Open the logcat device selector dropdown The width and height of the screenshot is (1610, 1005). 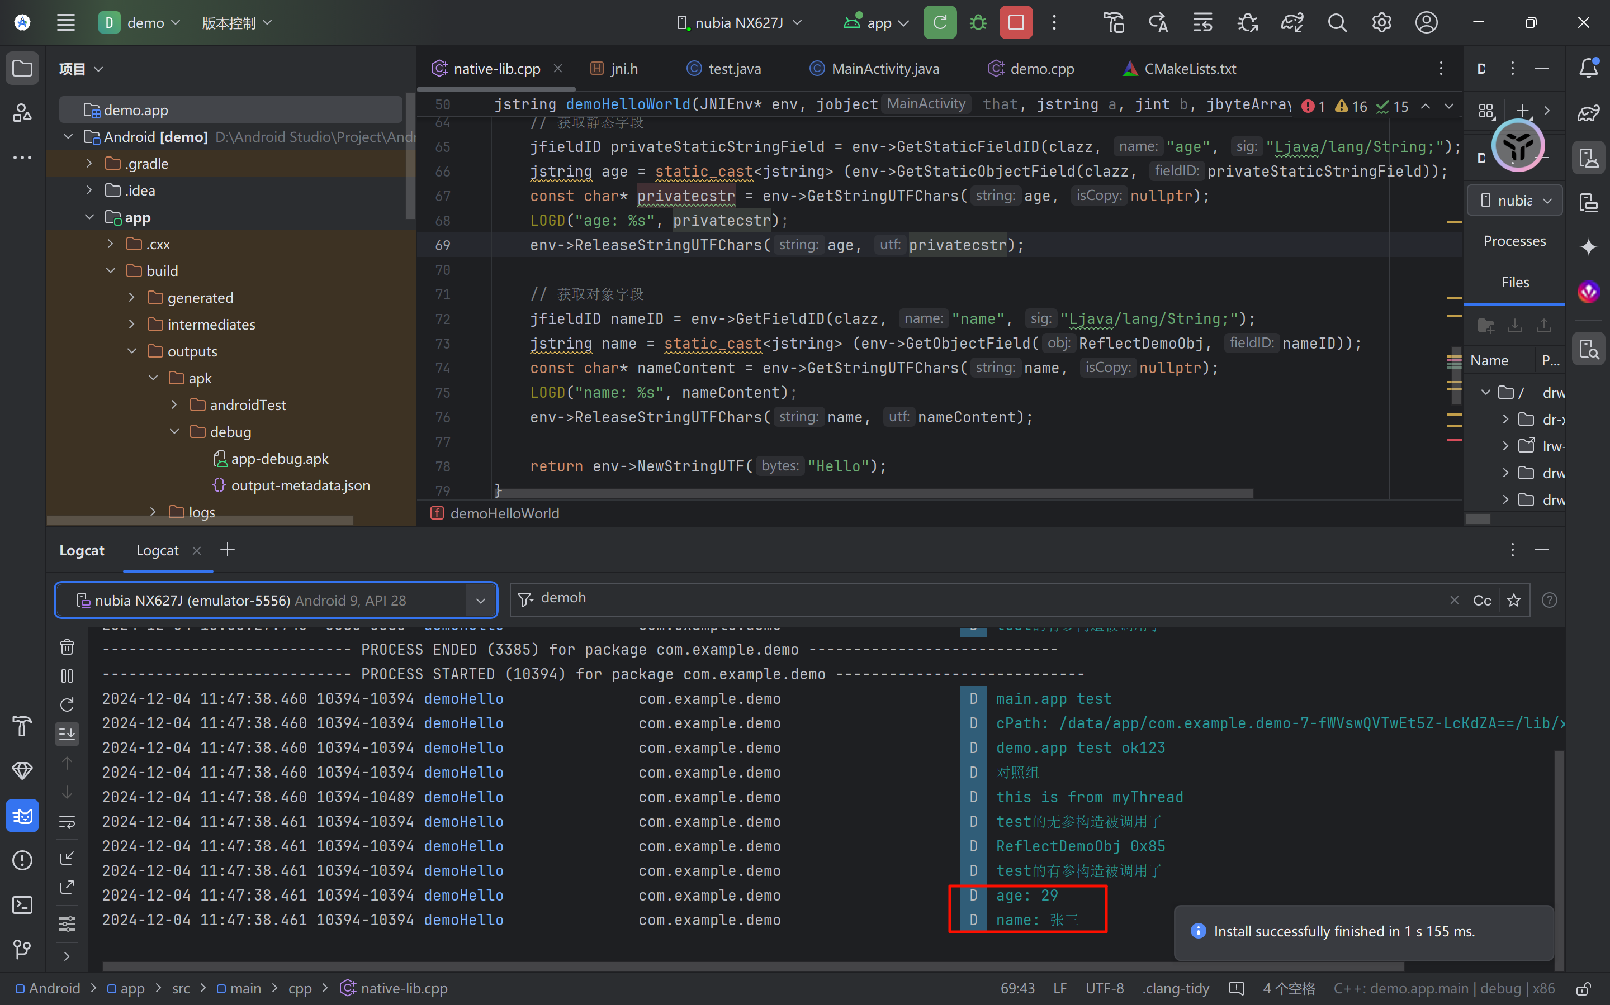(x=480, y=600)
